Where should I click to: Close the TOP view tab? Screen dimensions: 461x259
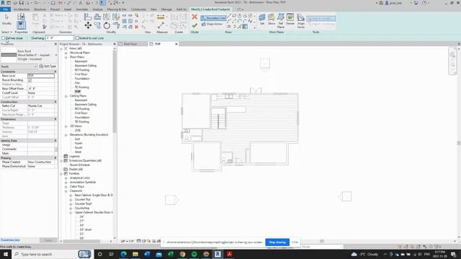176,44
